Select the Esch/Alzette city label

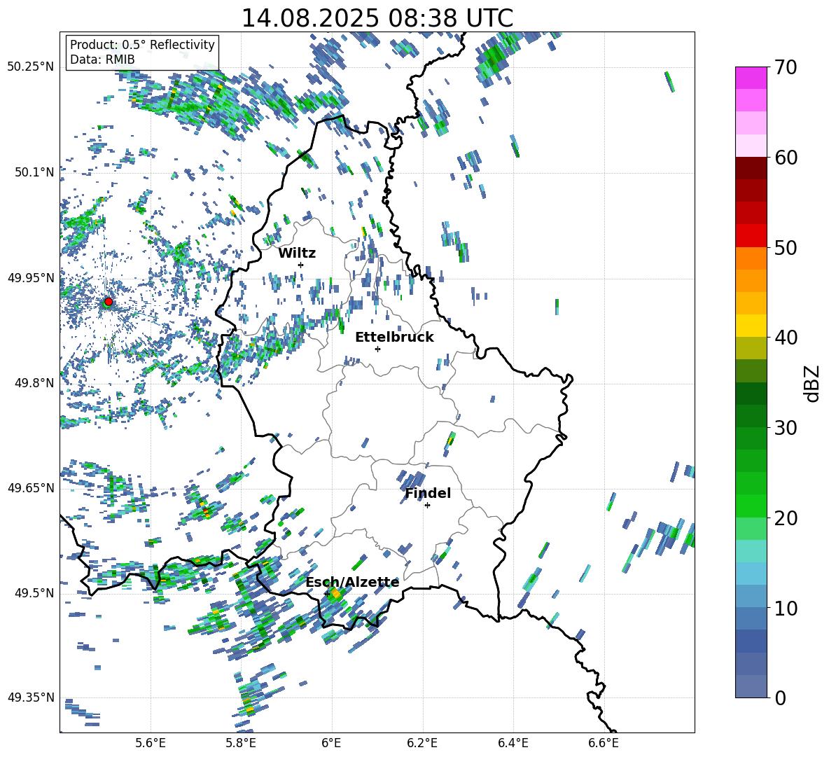(353, 583)
